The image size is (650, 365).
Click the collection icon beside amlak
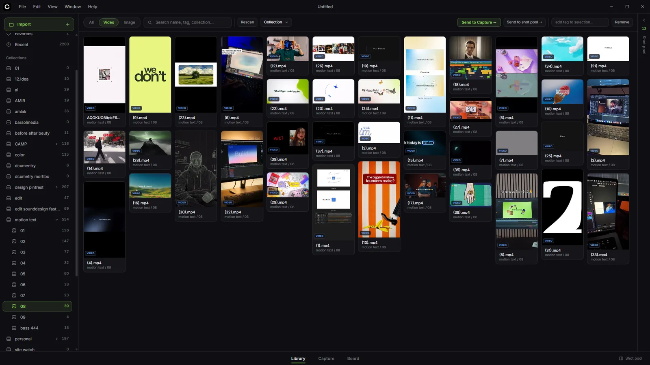[x=9, y=112]
